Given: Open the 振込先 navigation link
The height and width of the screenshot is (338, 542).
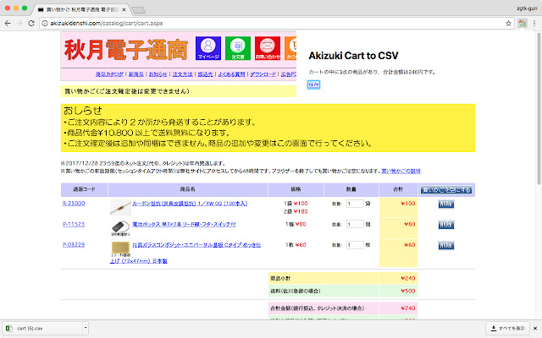Looking at the screenshot, I should pos(205,74).
